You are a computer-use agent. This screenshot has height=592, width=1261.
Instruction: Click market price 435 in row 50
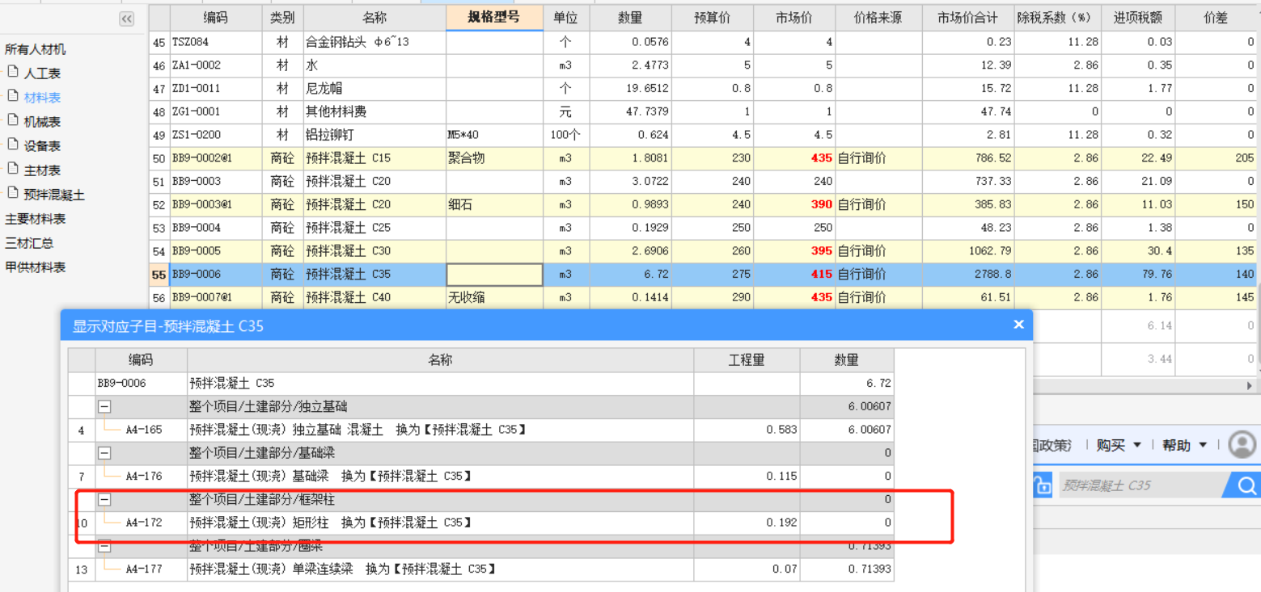coord(794,158)
